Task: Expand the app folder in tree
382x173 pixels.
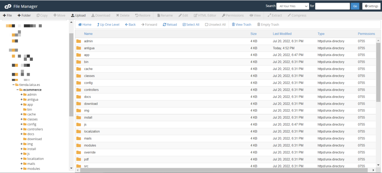Action: tap(21, 104)
